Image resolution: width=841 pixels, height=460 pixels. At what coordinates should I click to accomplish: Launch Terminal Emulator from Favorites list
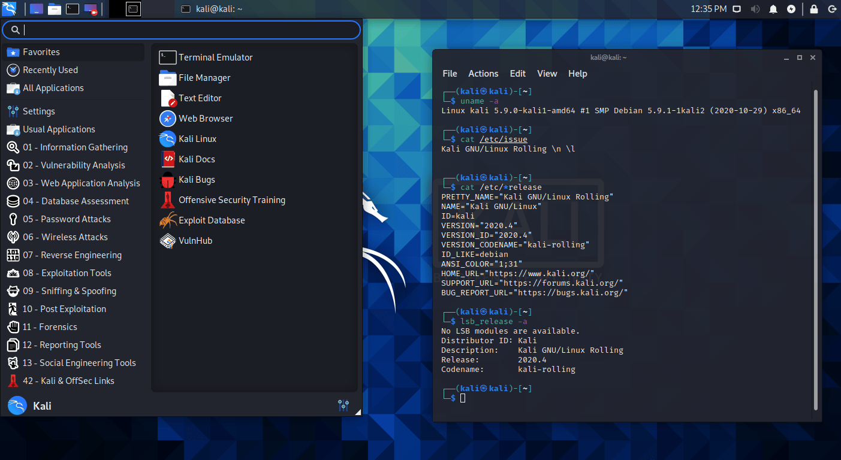tap(215, 57)
